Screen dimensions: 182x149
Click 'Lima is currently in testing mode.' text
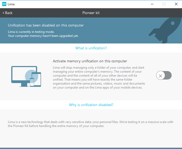[x=31, y=32]
